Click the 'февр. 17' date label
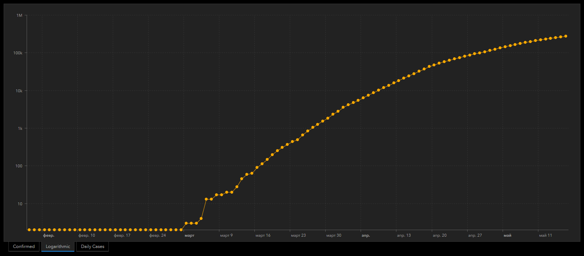 click(122, 236)
